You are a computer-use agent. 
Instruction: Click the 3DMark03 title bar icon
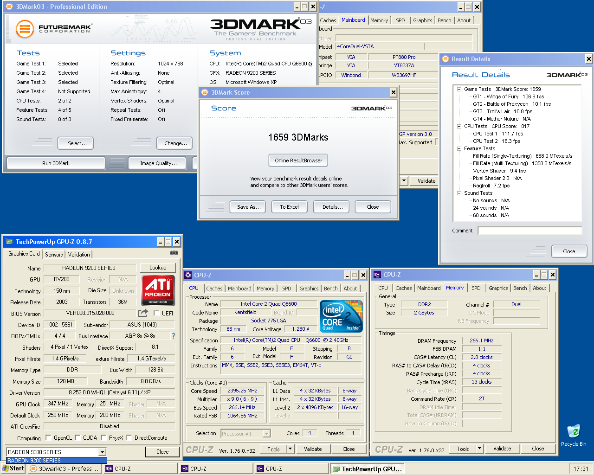click(x=9, y=6)
